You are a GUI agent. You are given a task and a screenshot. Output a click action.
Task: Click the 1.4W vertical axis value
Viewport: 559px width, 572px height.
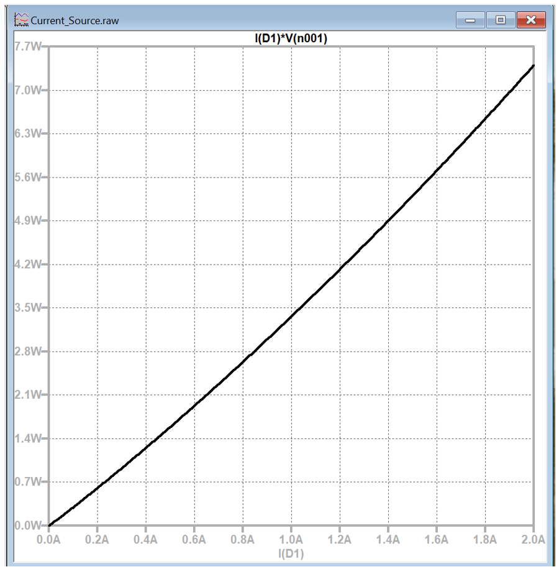point(28,438)
